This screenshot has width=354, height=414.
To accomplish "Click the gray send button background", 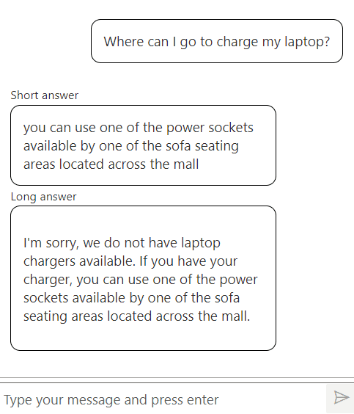I will tap(340, 399).
